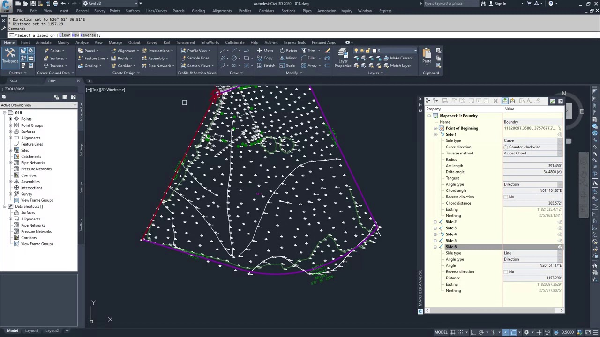Close the Mapcheck Analysis palette
600x337 pixels.
420,100
